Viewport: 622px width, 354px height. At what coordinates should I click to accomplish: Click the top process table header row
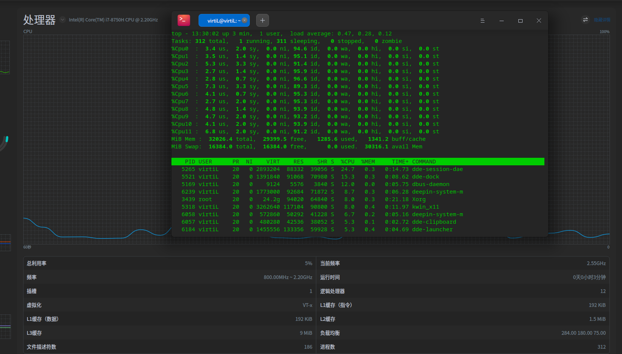[358, 162]
